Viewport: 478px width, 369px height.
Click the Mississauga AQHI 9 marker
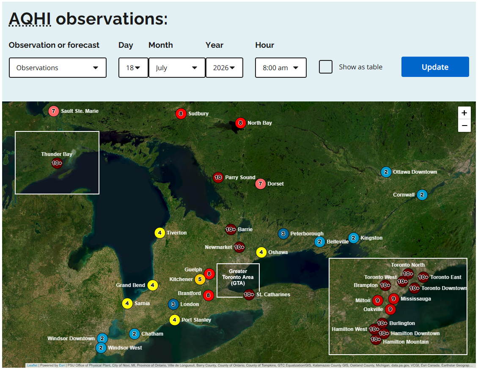pos(393,298)
